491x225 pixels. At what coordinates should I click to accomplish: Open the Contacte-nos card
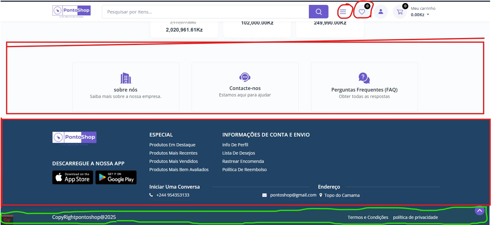pyautogui.click(x=245, y=87)
